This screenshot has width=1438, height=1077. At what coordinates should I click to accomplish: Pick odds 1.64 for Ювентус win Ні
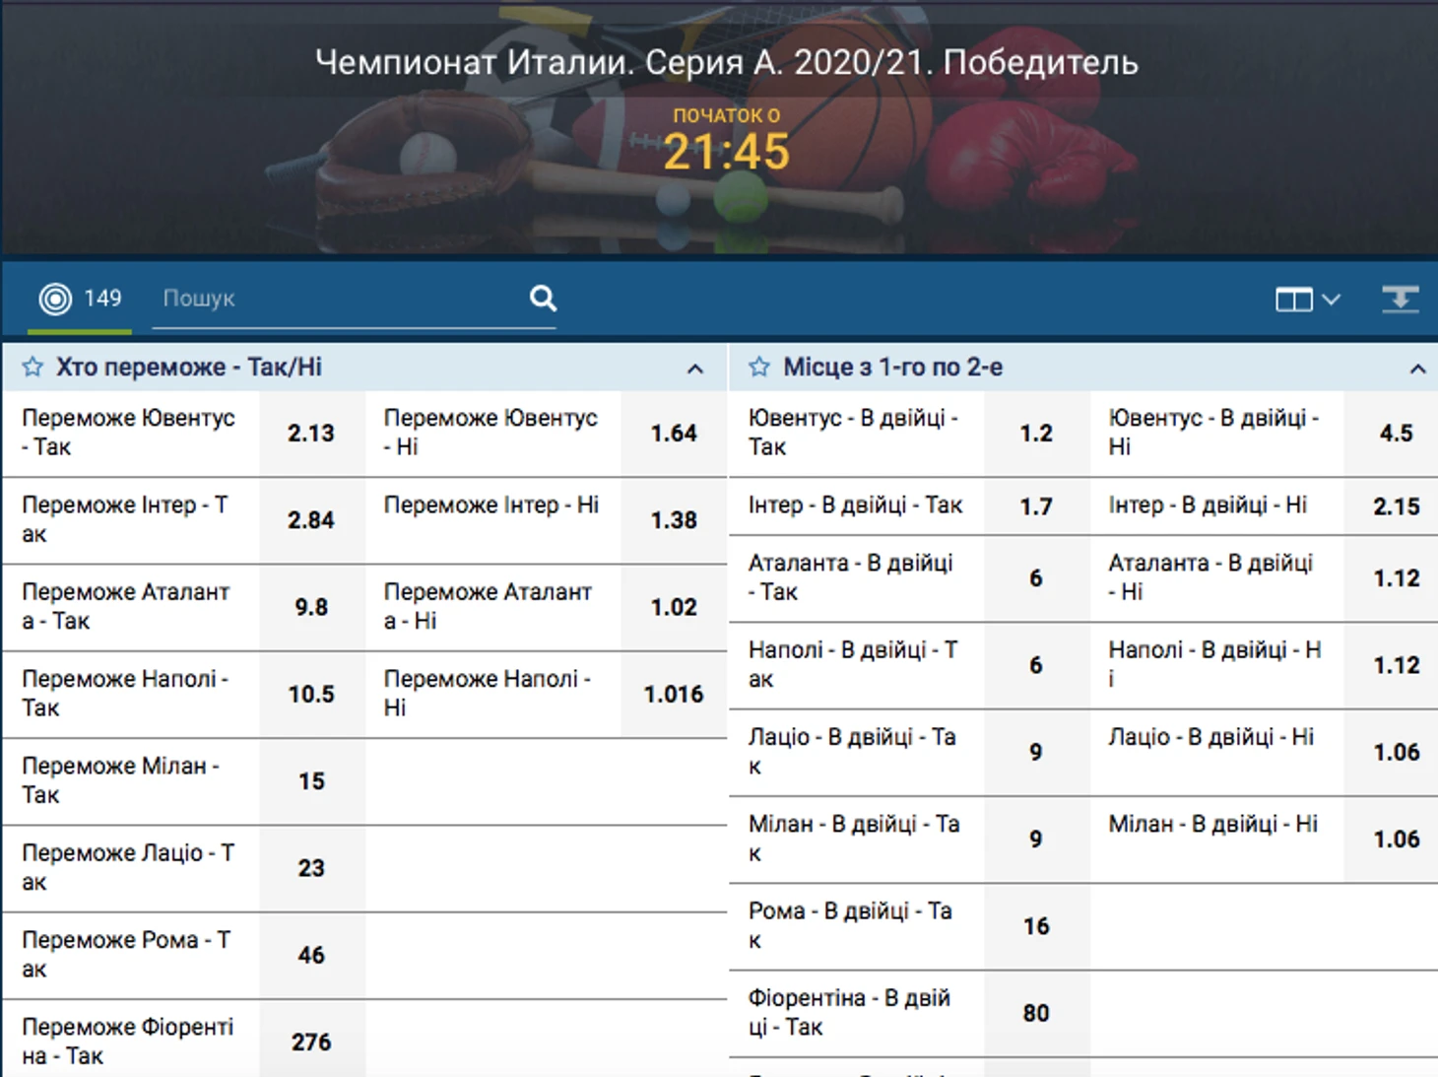(674, 434)
